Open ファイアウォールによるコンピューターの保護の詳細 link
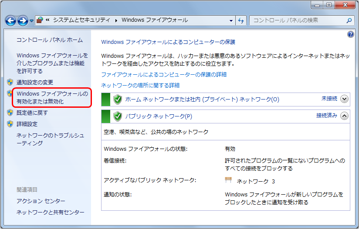 (164, 74)
